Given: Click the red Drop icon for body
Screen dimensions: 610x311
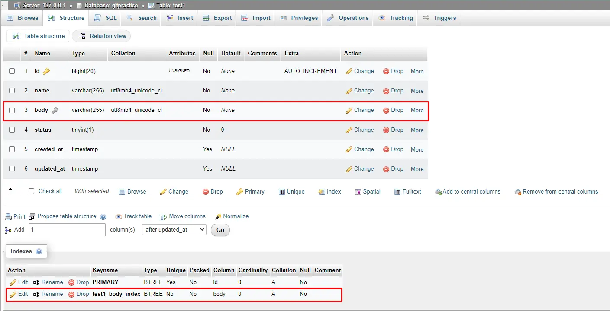Looking at the screenshot, I should point(386,110).
